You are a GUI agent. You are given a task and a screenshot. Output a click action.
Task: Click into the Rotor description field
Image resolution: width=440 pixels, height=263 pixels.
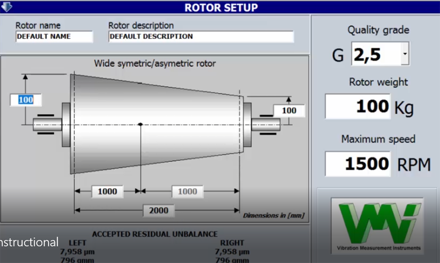click(x=200, y=37)
